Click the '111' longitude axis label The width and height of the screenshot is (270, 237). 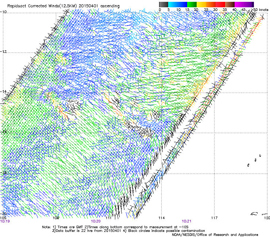(108, 218)
